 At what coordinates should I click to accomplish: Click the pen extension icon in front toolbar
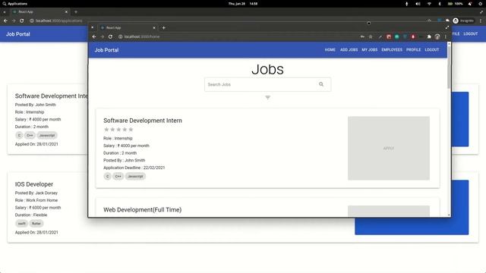tap(380, 36)
